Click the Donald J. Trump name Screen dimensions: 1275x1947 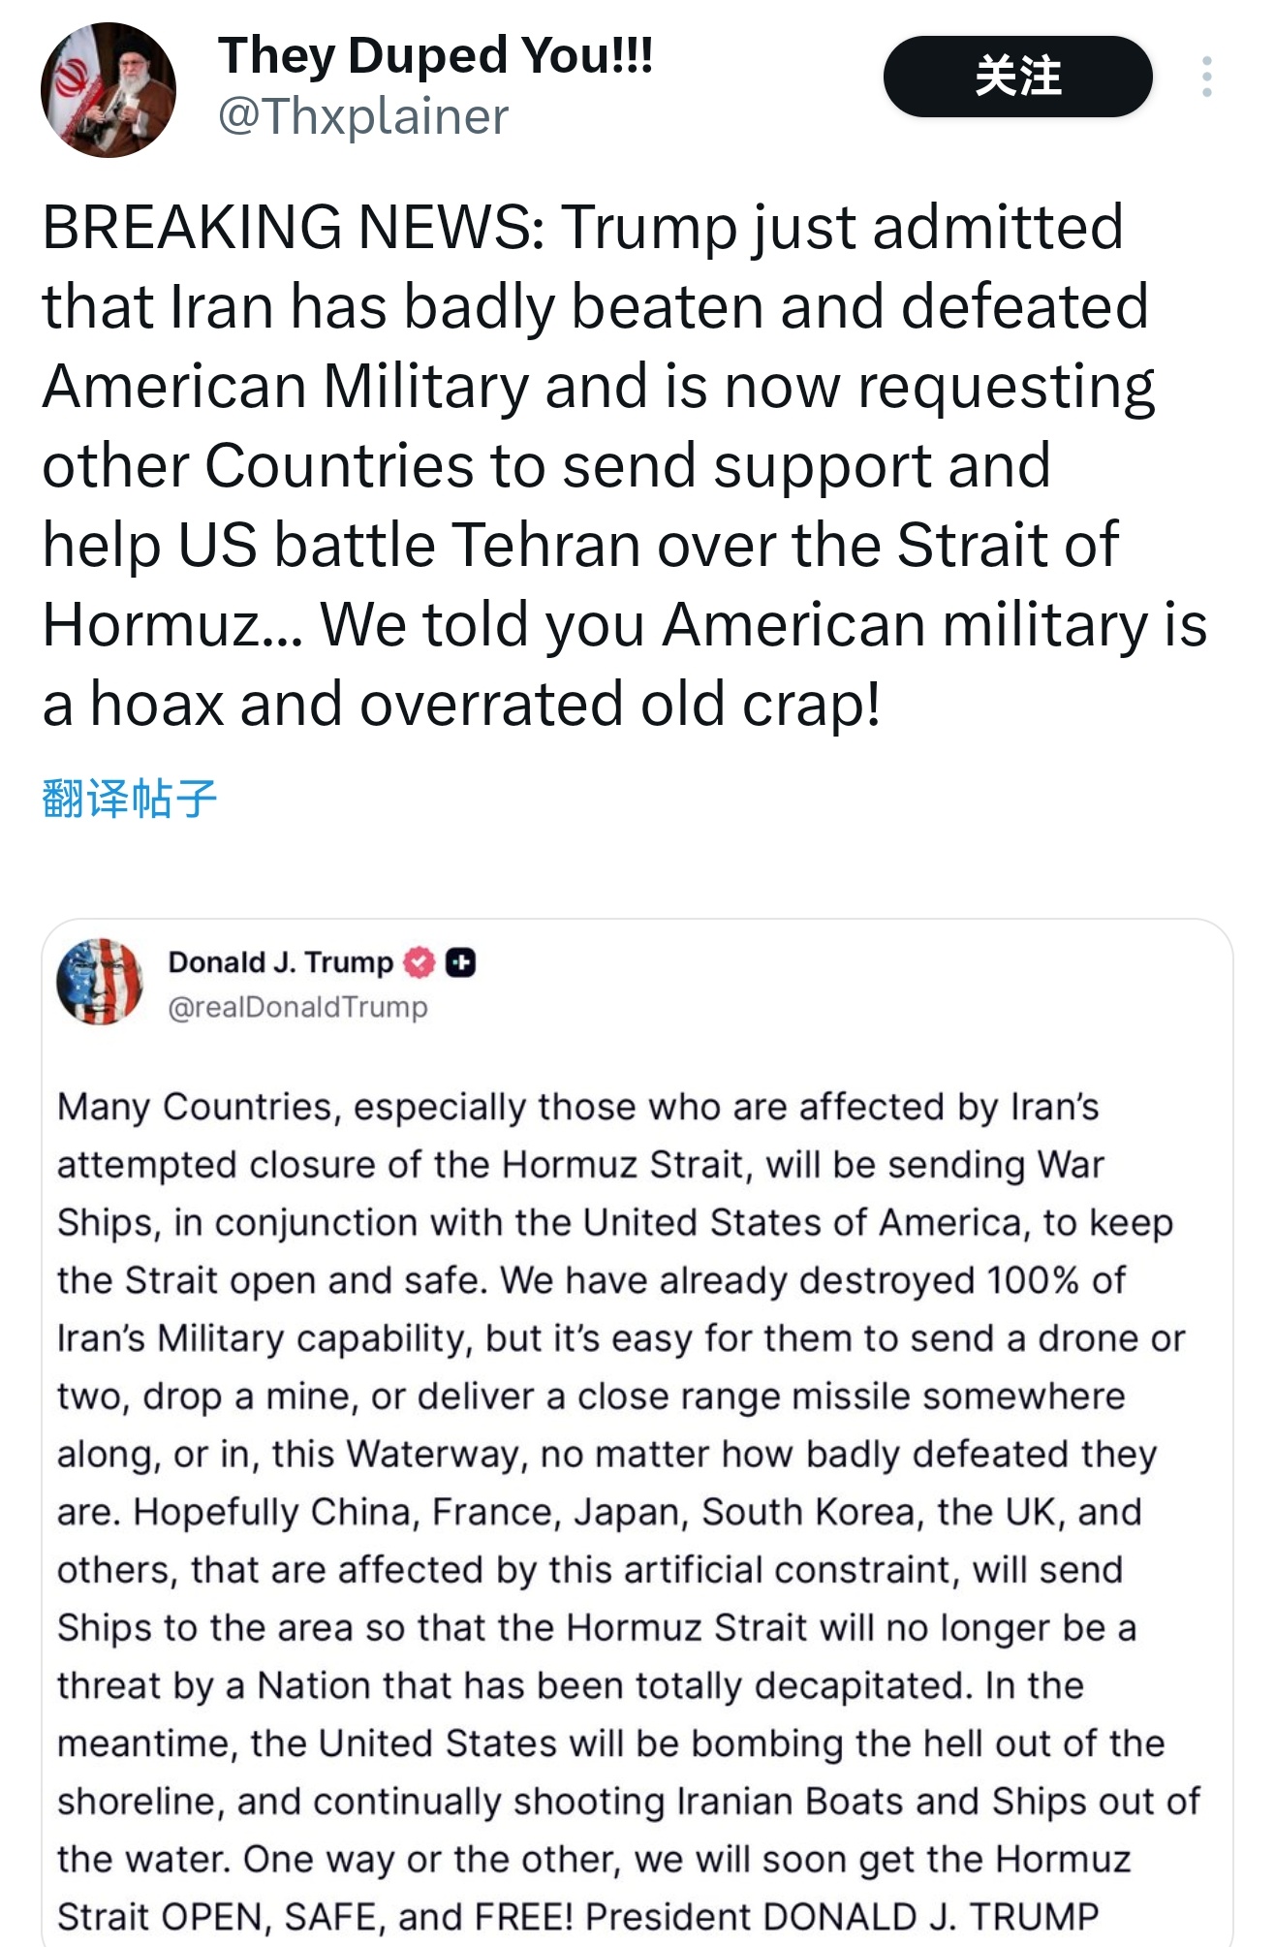(281, 962)
